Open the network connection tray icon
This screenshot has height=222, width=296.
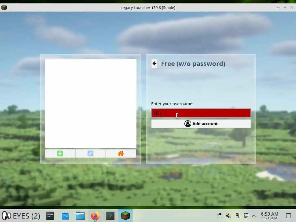point(246,216)
